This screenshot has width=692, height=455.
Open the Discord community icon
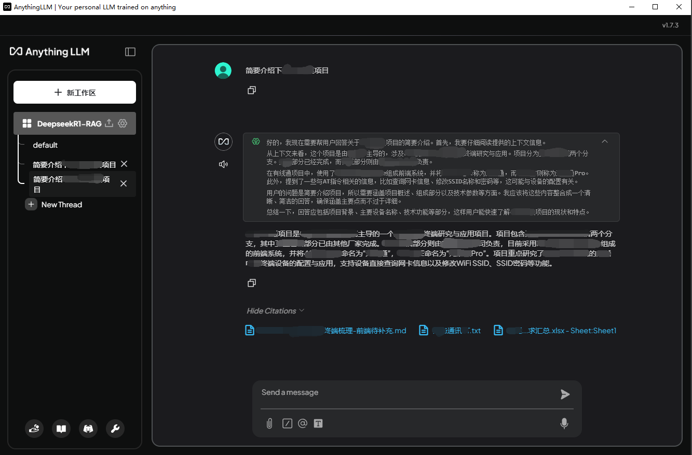(88, 429)
